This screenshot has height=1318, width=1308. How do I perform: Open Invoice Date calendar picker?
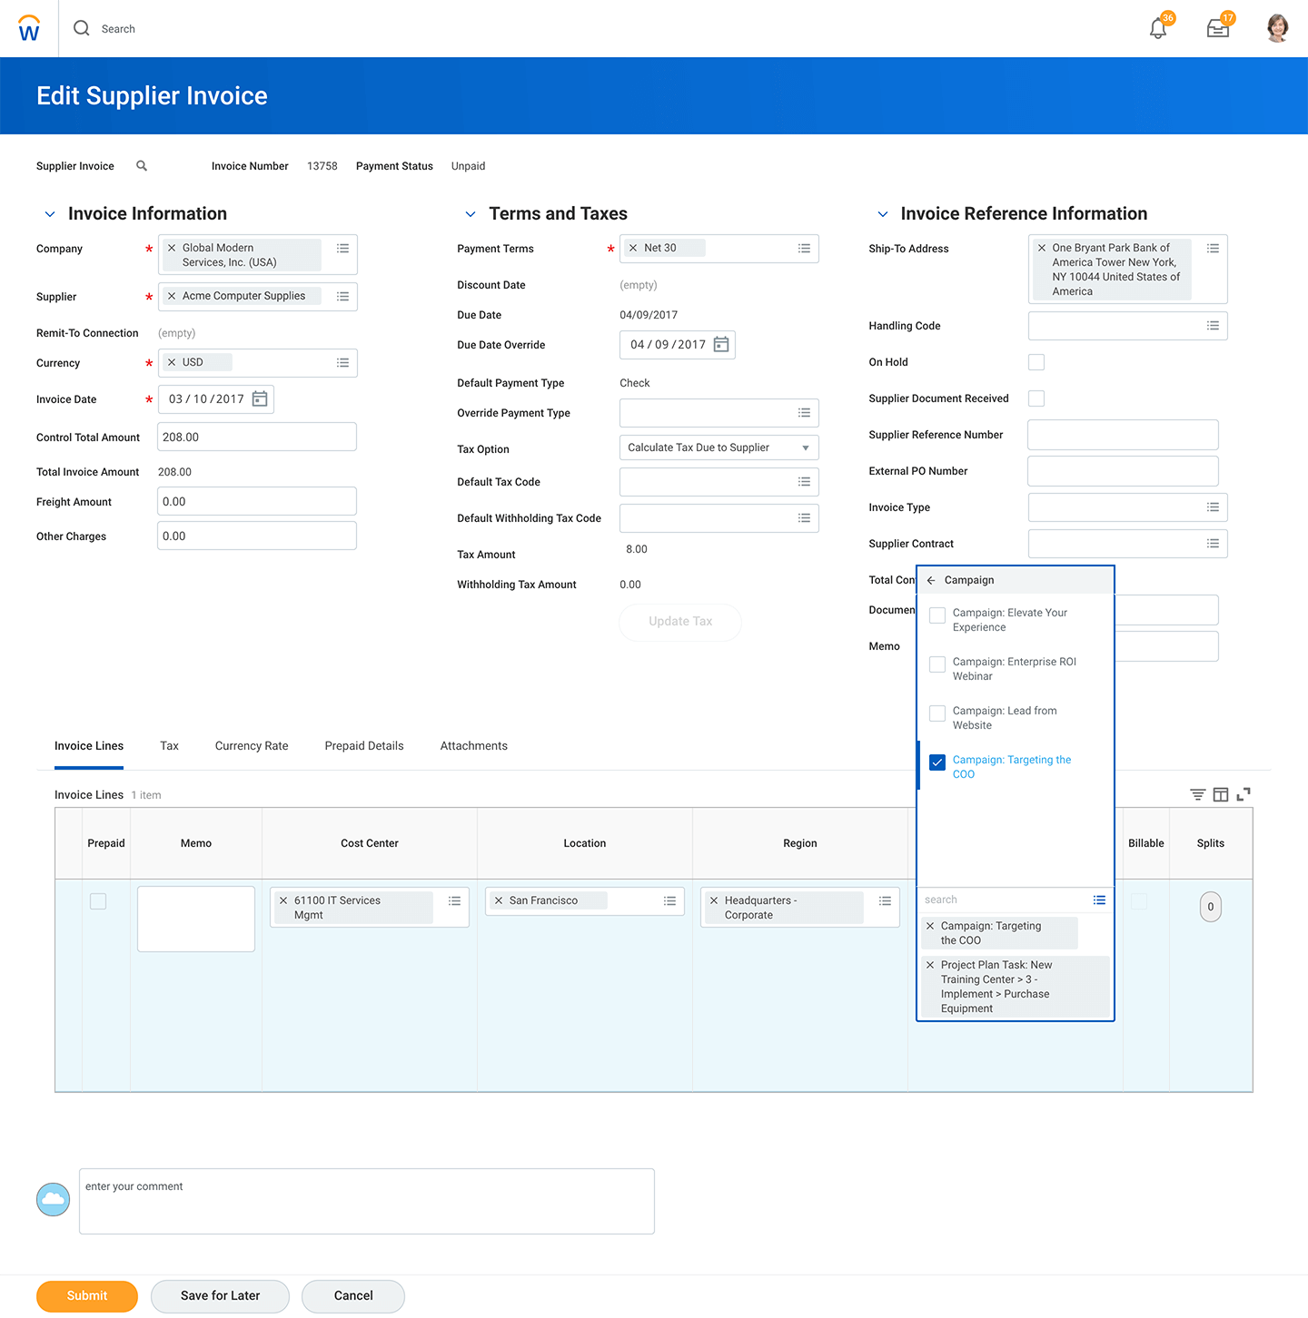(260, 399)
